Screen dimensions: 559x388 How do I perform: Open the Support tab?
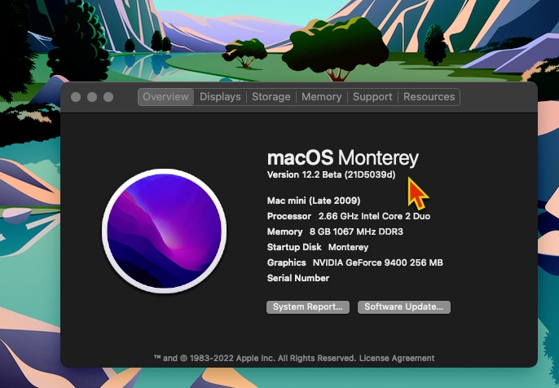372,97
